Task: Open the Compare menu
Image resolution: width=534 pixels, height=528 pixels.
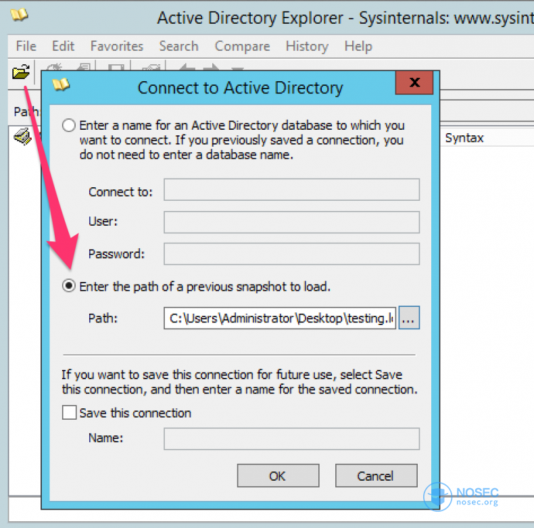Action: [x=242, y=46]
